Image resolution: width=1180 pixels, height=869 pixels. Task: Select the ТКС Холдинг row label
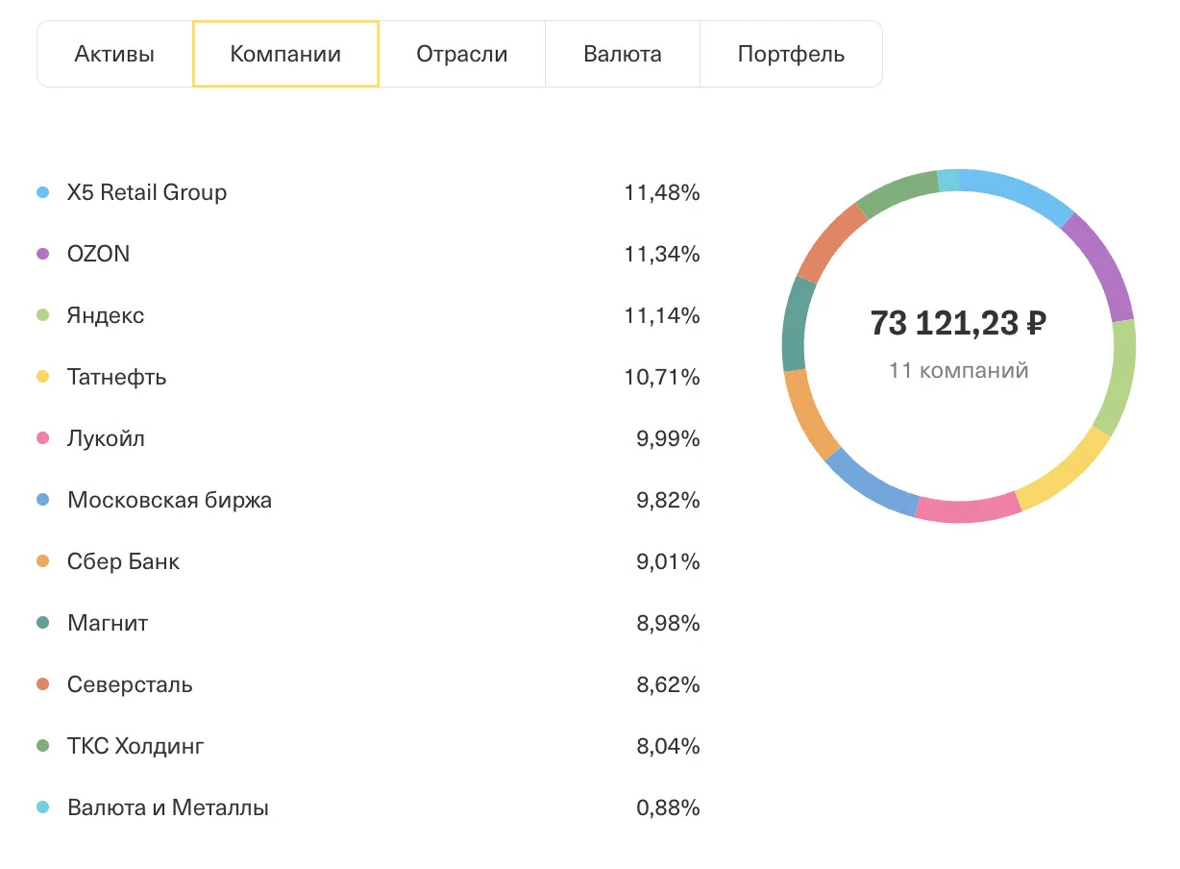coord(135,746)
